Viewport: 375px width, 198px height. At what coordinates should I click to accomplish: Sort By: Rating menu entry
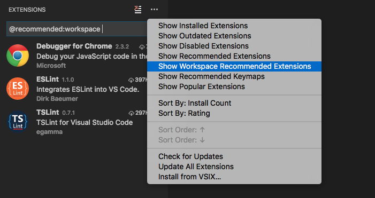pos(234,113)
